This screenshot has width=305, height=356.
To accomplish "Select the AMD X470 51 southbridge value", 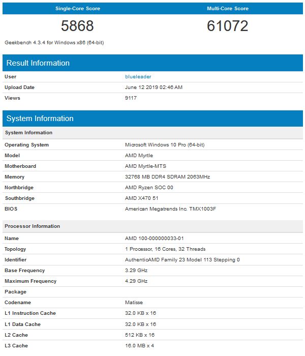I will tap(142, 198).
